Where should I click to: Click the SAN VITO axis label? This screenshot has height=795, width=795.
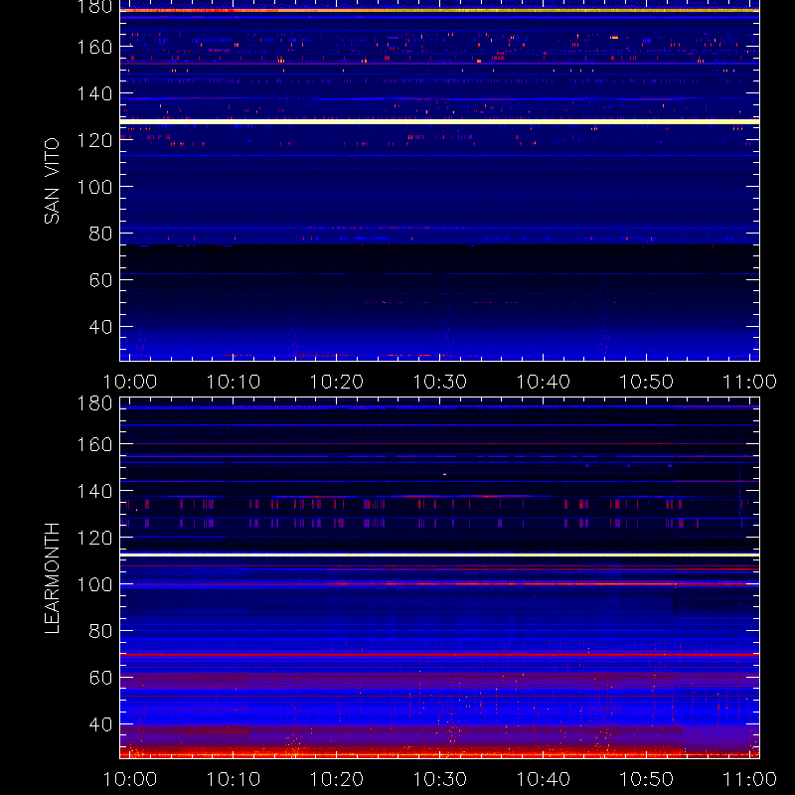pyautogui.click(x=52, y=181)
